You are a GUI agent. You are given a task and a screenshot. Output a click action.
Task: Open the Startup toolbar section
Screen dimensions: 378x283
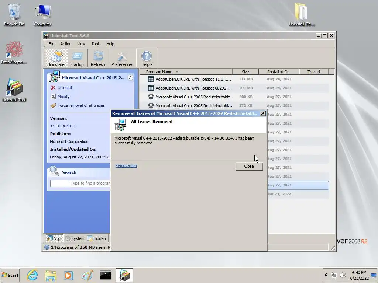77,58
